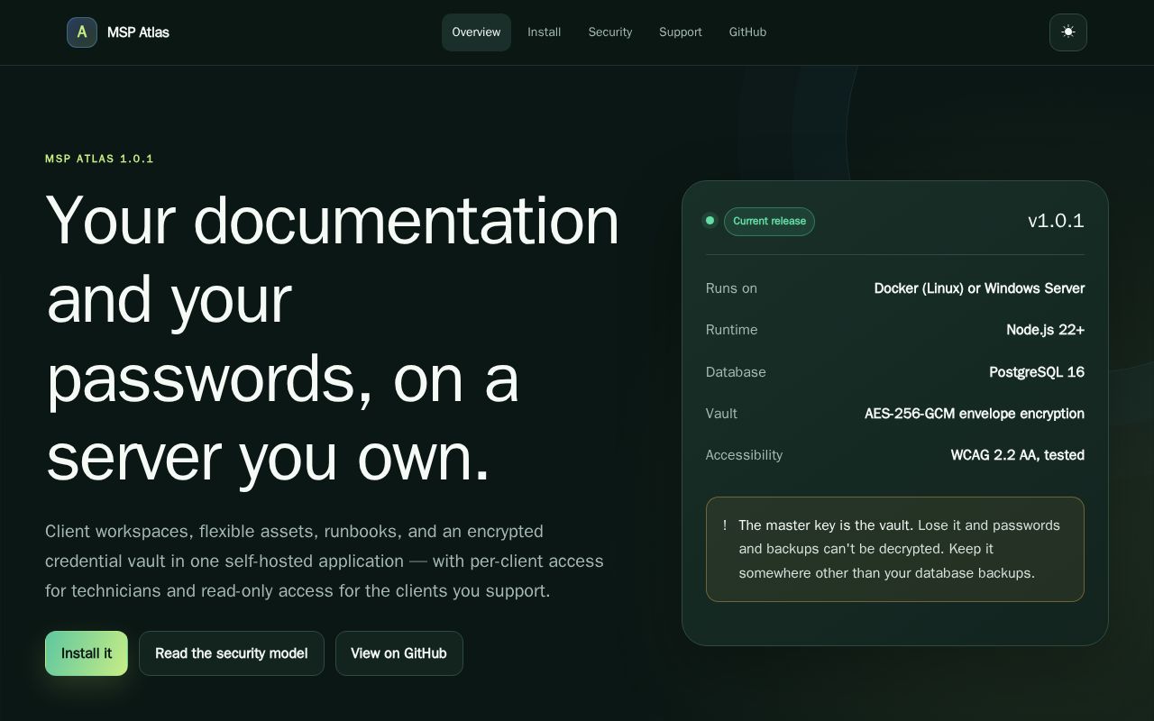
Task: Click the "Current release" badge
Action: coord(769,222)
